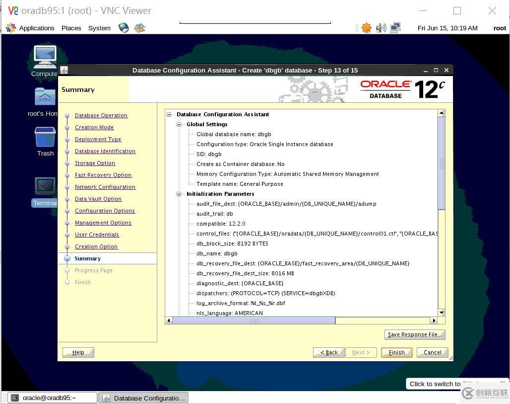This screenshot has width=510, height=404.
Task: Switch to Database Configuration taskbar item
Action: pyautogui.click(x=143, y=398)
